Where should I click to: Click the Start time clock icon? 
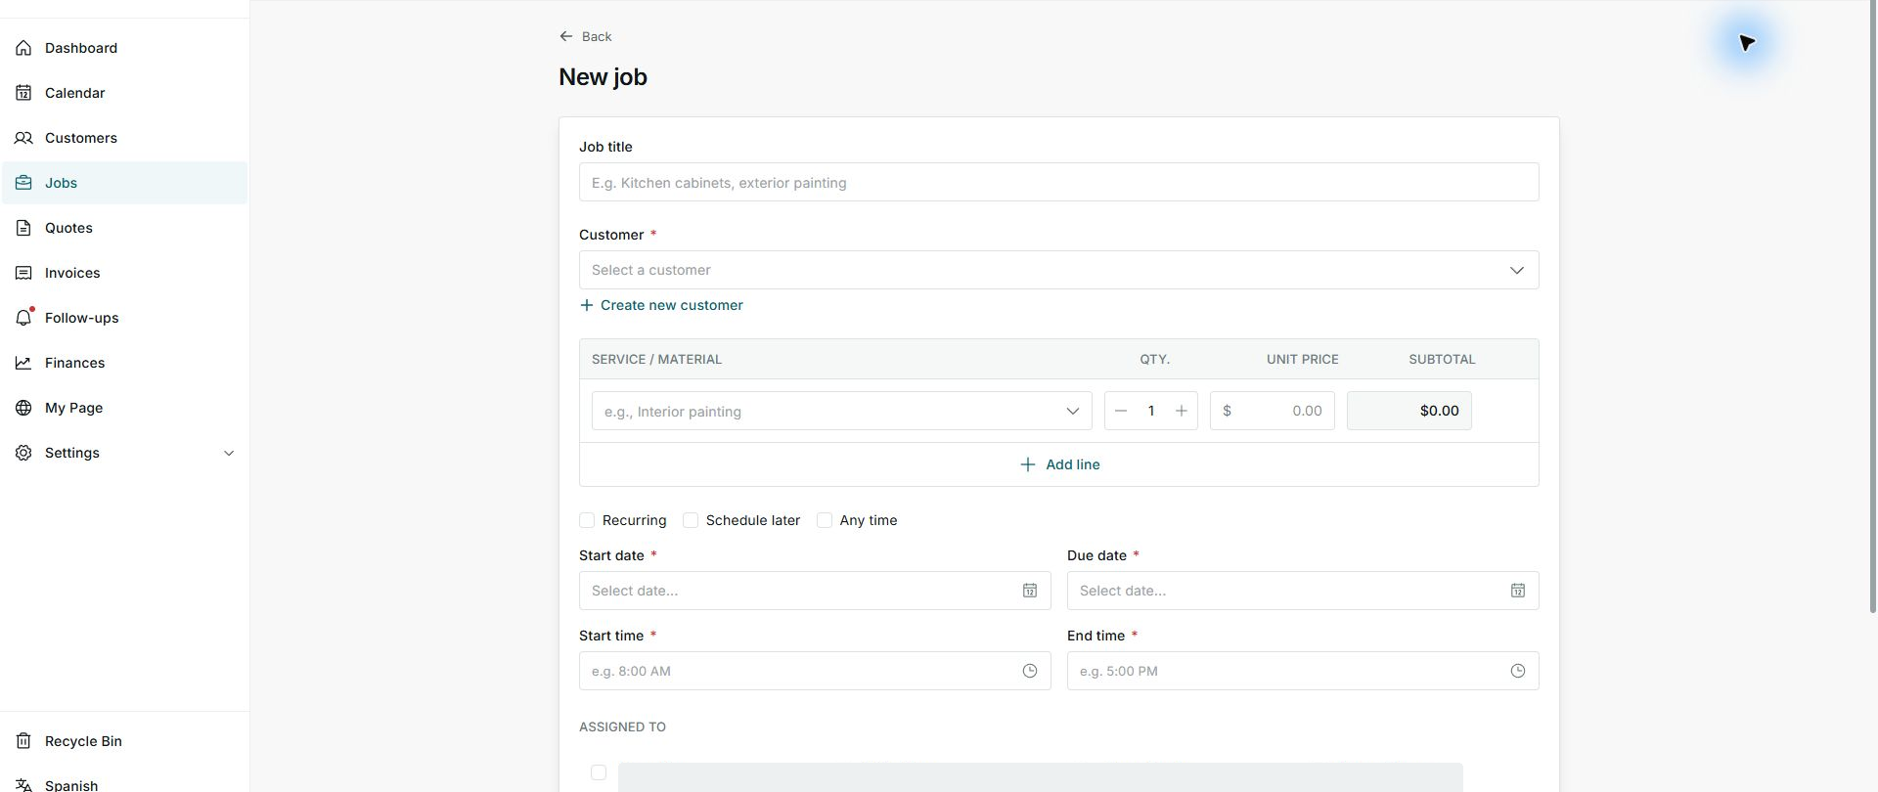(x=1030, y=671)
